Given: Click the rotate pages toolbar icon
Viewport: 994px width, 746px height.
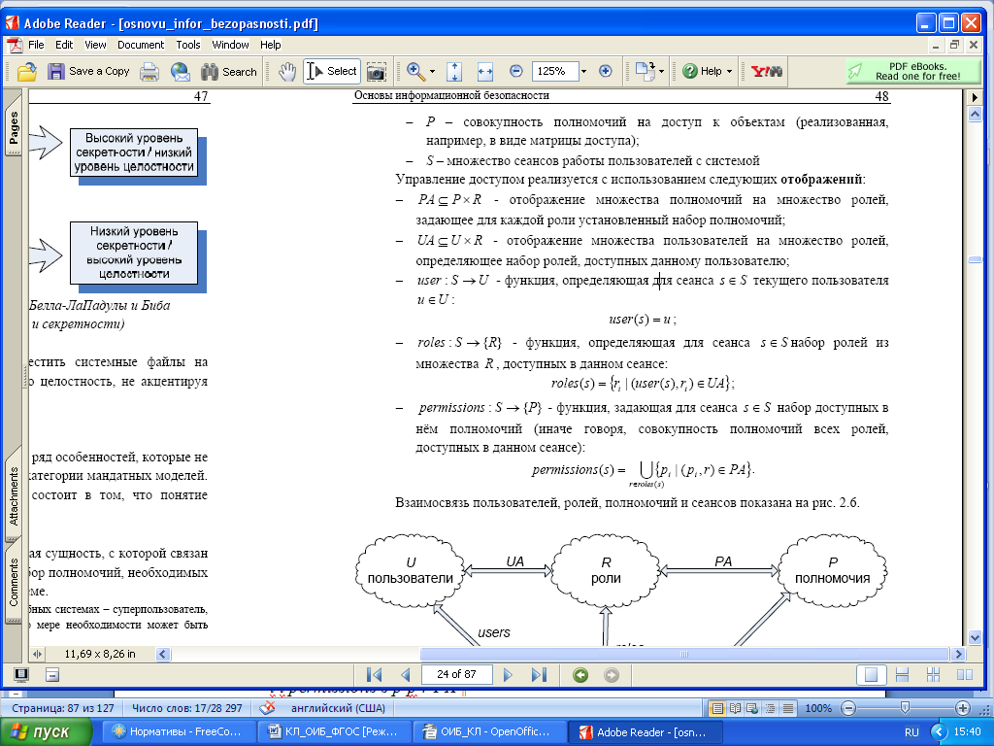Looking at the screenshot, I should tap(645, 71).
